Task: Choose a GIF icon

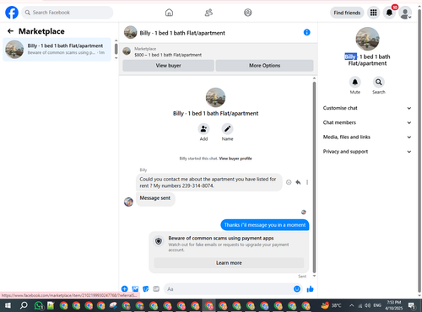Action: (x=156, y=289)
